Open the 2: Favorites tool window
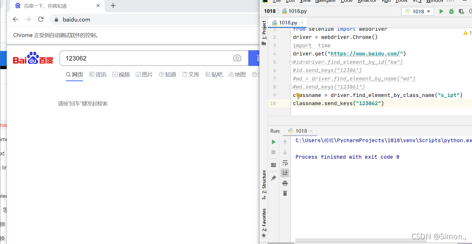 point(264,222)
